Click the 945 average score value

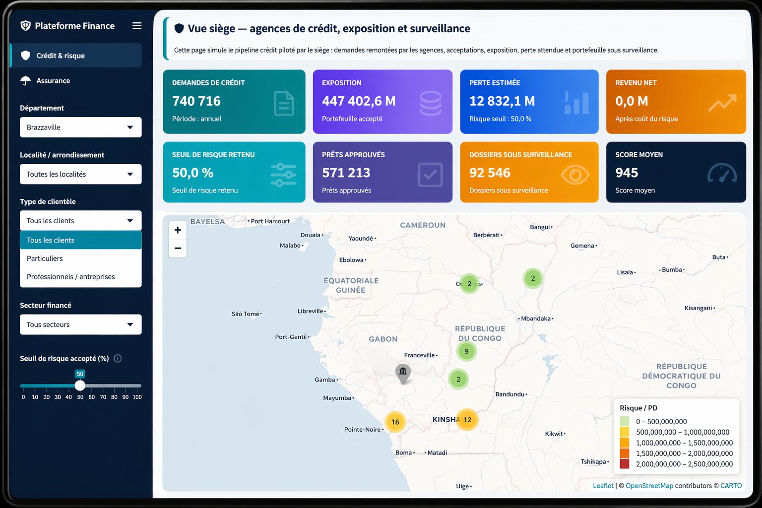[x=627, y=173]
